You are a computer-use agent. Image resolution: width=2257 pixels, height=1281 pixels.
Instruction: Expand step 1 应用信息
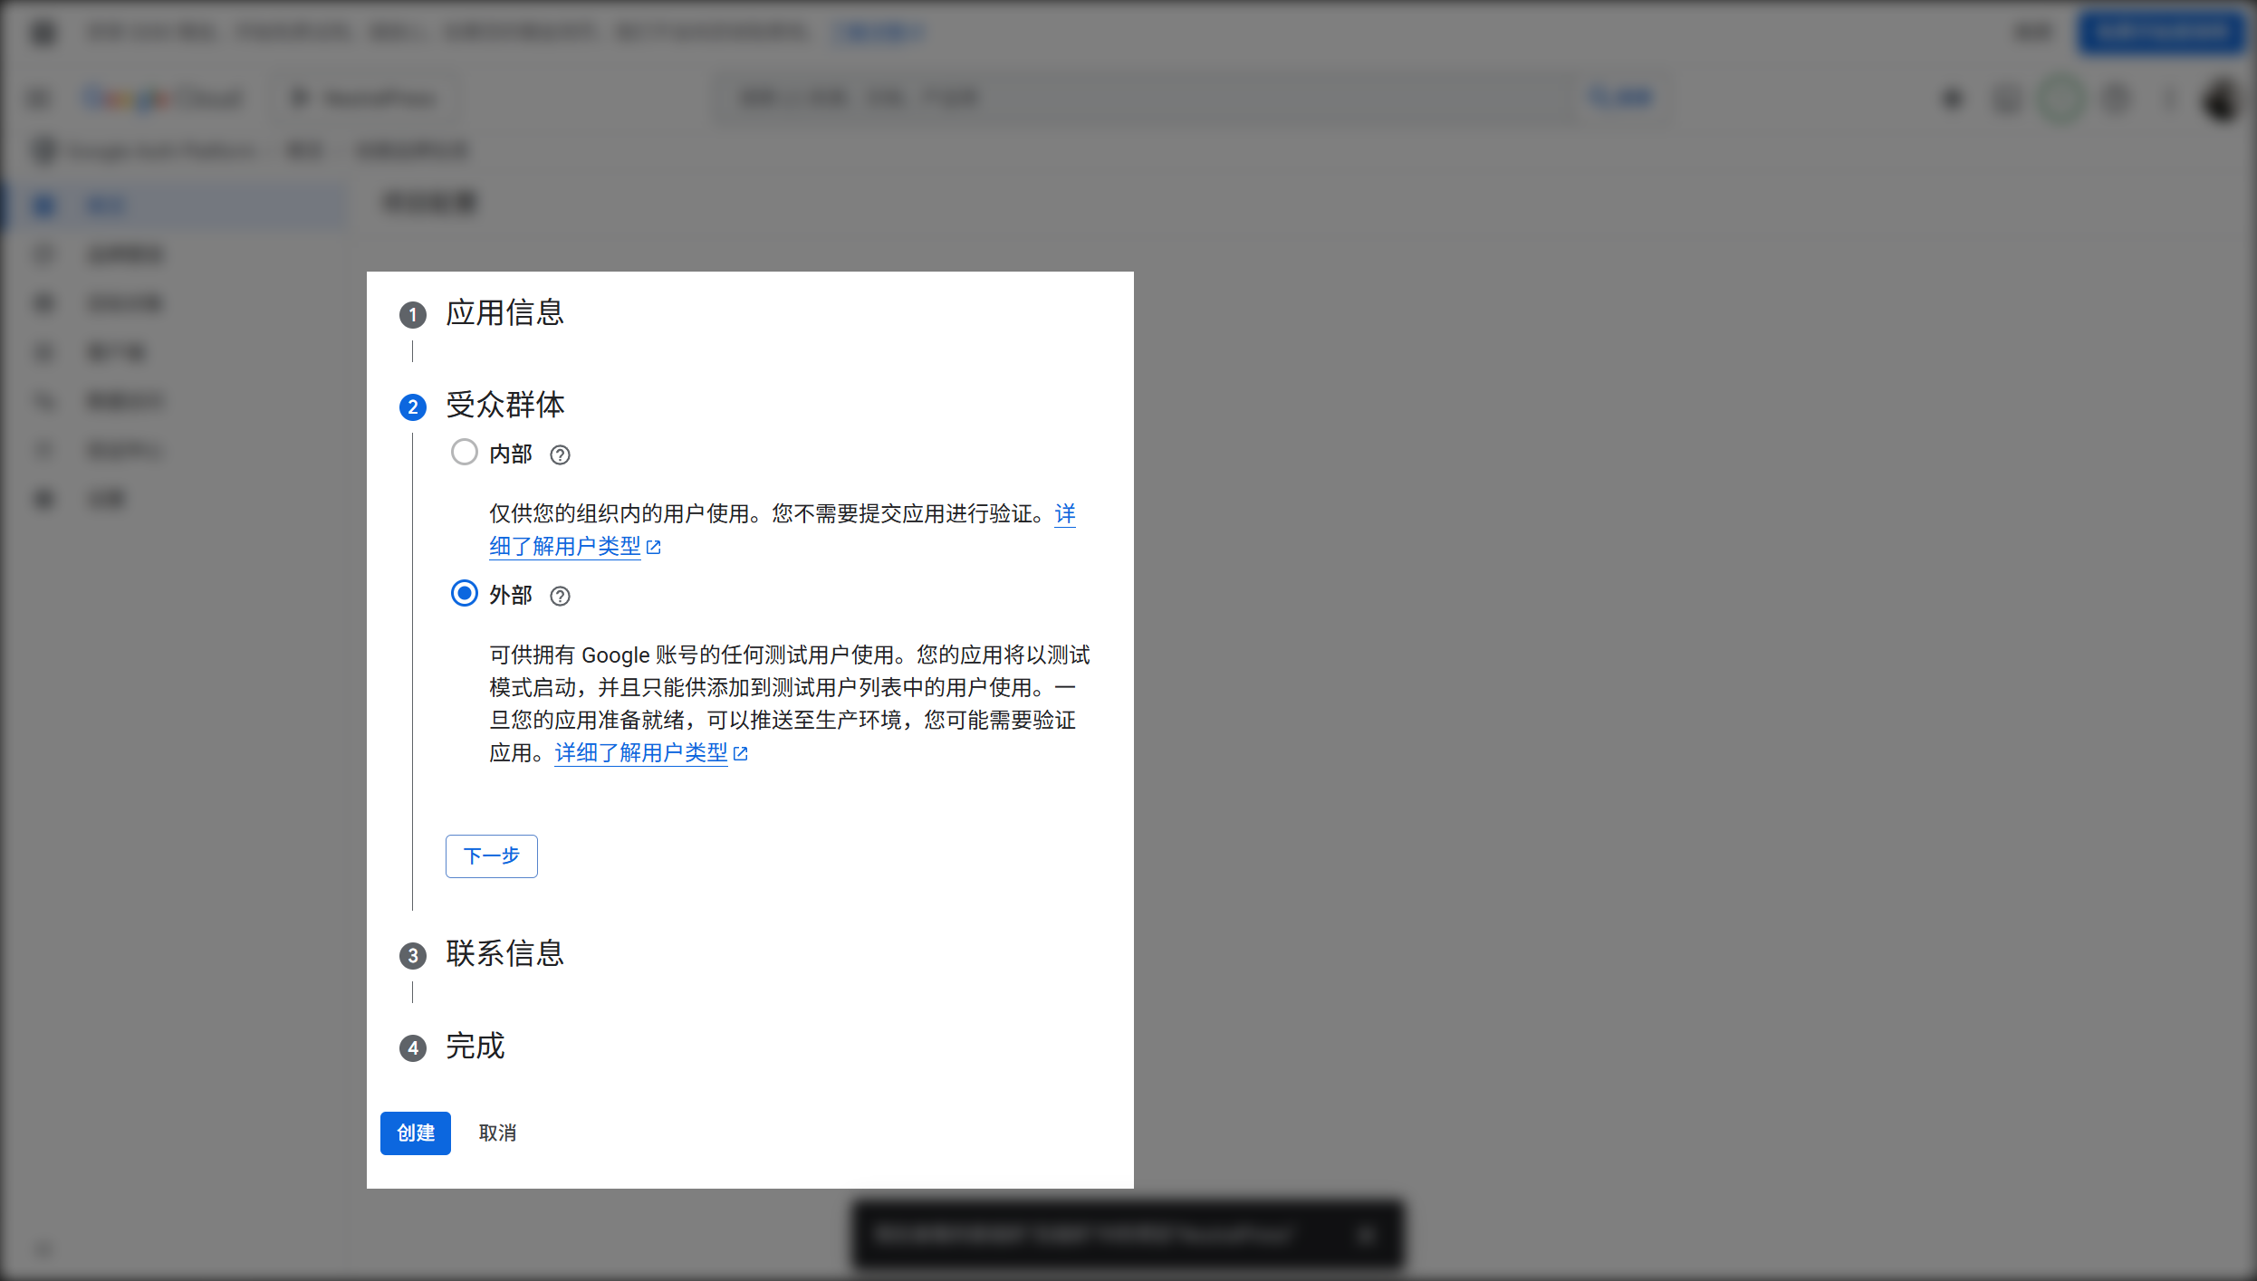(504, 315)
